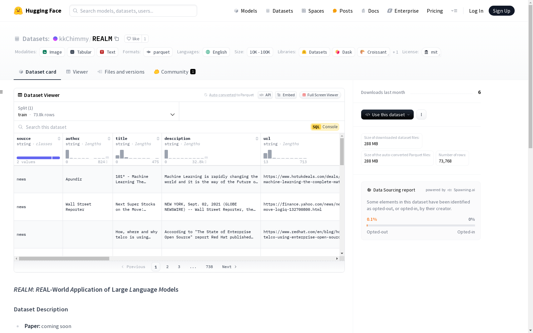Select the cell with author Apundir
The image size is (533, 333).
click(x=88, y=179)
